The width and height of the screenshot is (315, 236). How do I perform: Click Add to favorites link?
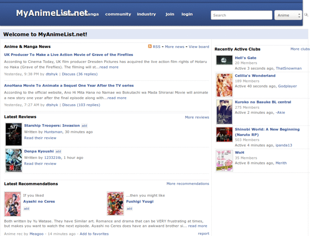tap(94, 234)
